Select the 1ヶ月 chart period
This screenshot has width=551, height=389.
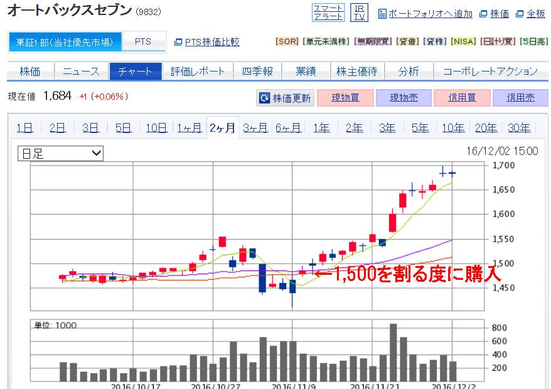pos(190,128)
